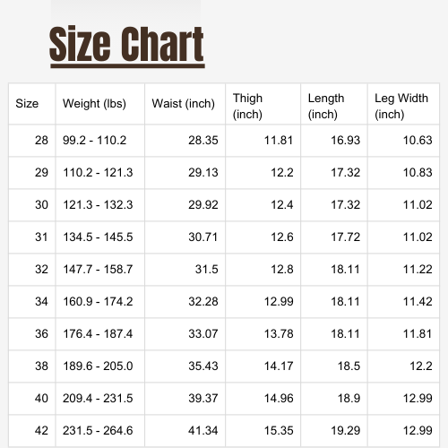Image resolution: width=448 pixels, height=448 pixels.
Task: Click the Weight (lbs) column header
Action: (94, 104)
